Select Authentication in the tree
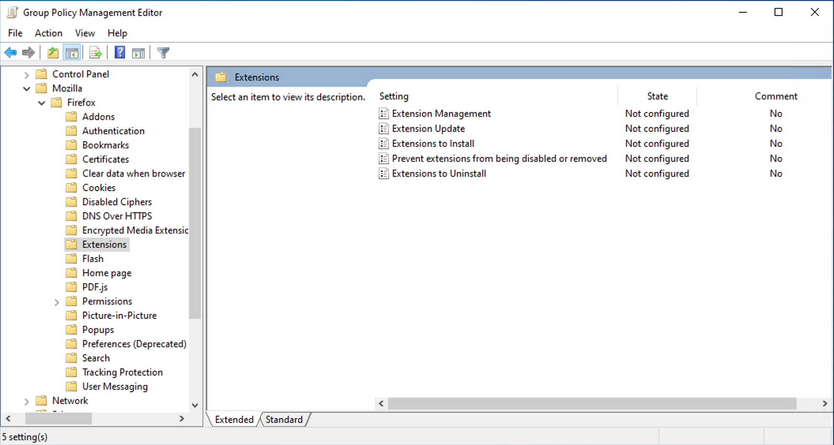The image size is (834, 445). coord(113,131)
